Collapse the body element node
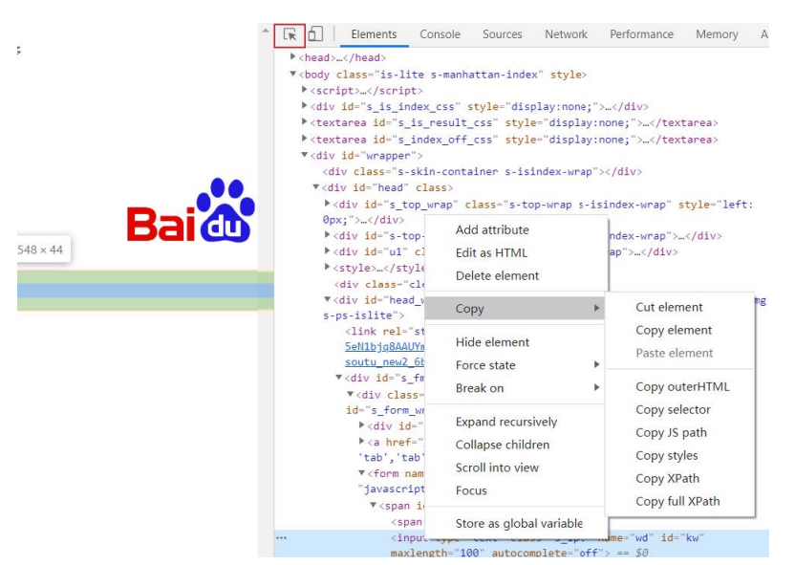 coord(293,74)
